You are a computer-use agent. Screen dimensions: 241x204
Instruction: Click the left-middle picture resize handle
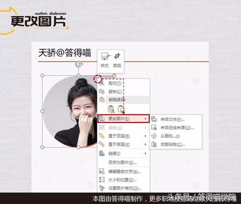42,111
